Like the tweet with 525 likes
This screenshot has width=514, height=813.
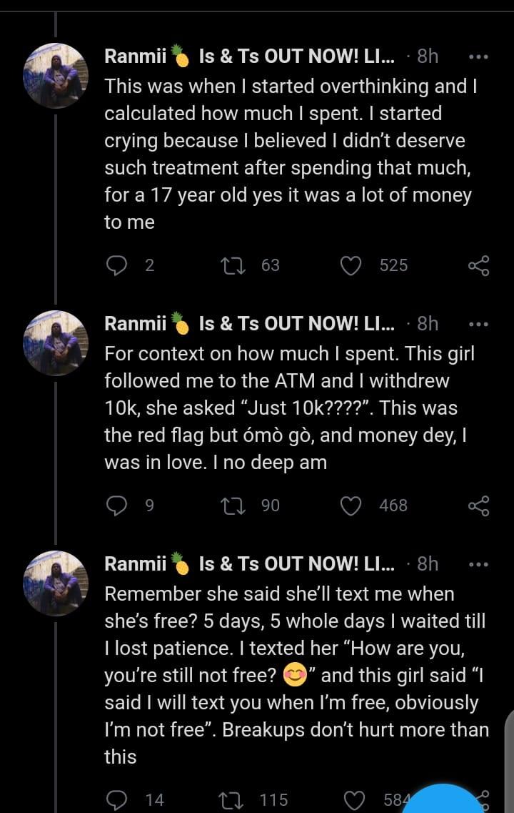pyautogui.click(x=350, y=265)
